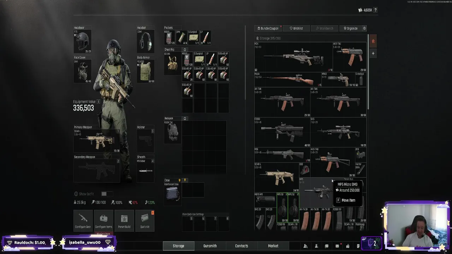Select the B18 sight in storage
452x254 pixels.
click(361, 155)
